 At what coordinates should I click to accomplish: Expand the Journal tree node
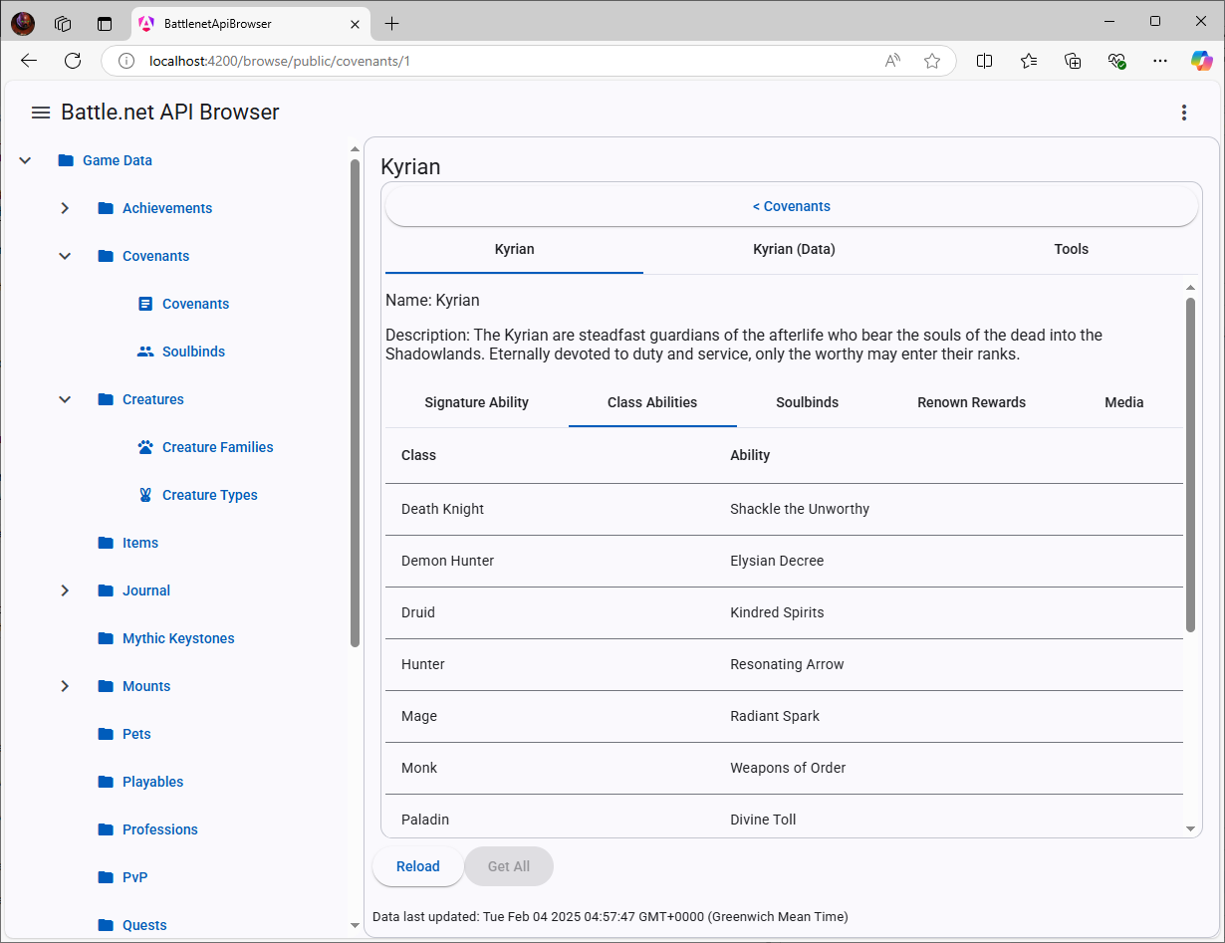pos(65,590)
